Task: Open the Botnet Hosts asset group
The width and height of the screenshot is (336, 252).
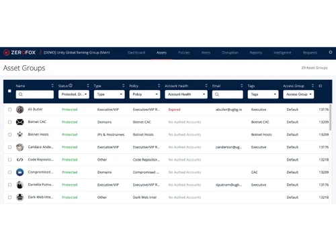Action: 38,134
